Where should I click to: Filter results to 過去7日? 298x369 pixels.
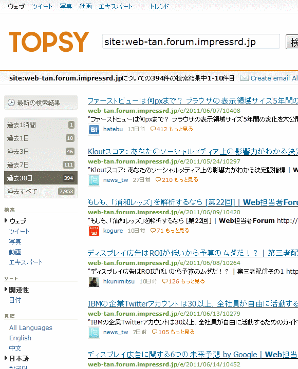(41, 165)
